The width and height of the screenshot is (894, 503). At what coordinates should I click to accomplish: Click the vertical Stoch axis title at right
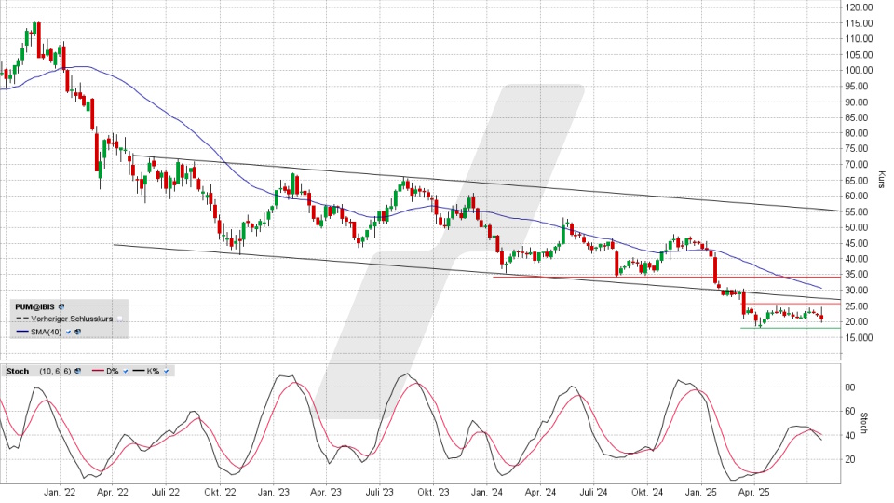[x=864, y=423]
